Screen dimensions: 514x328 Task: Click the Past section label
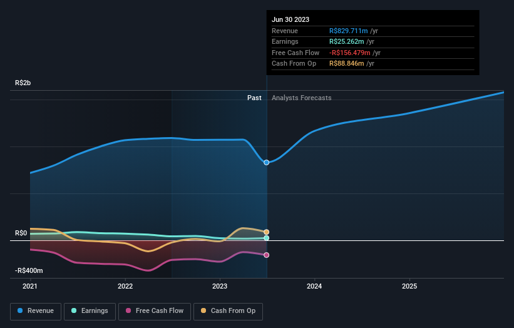[254, 98]
